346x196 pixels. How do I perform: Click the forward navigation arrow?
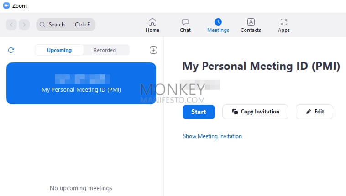[24, 25]
